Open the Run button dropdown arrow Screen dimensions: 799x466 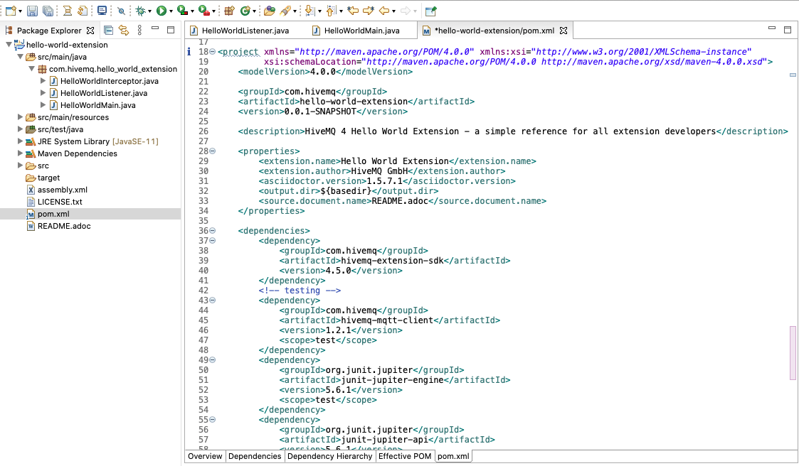[170, 11]
